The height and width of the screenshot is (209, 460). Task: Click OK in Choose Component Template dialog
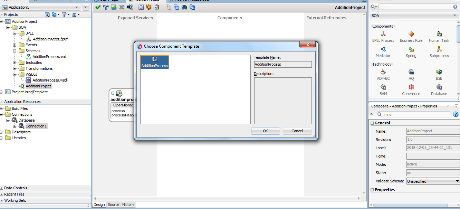point(265,131)
